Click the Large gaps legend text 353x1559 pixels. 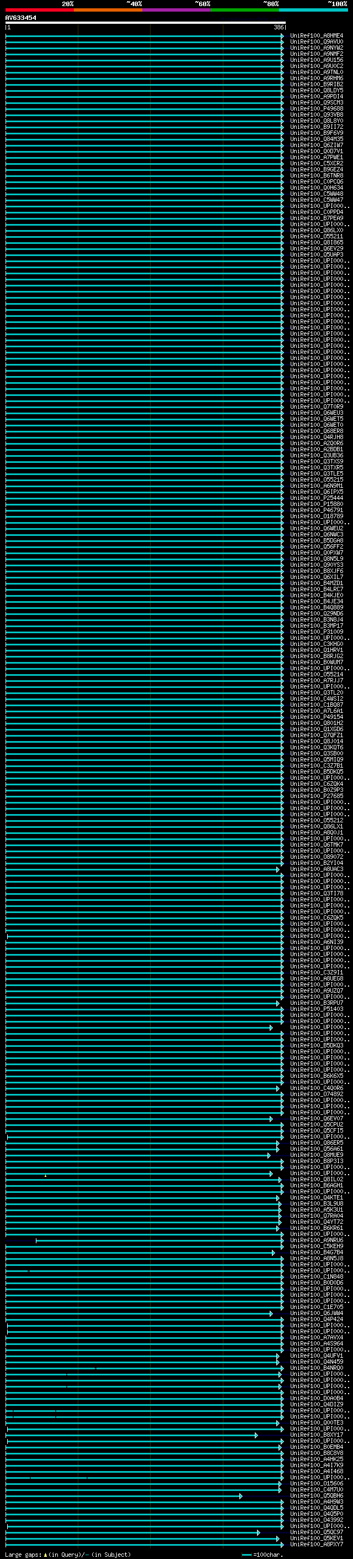click(68, 1555)
